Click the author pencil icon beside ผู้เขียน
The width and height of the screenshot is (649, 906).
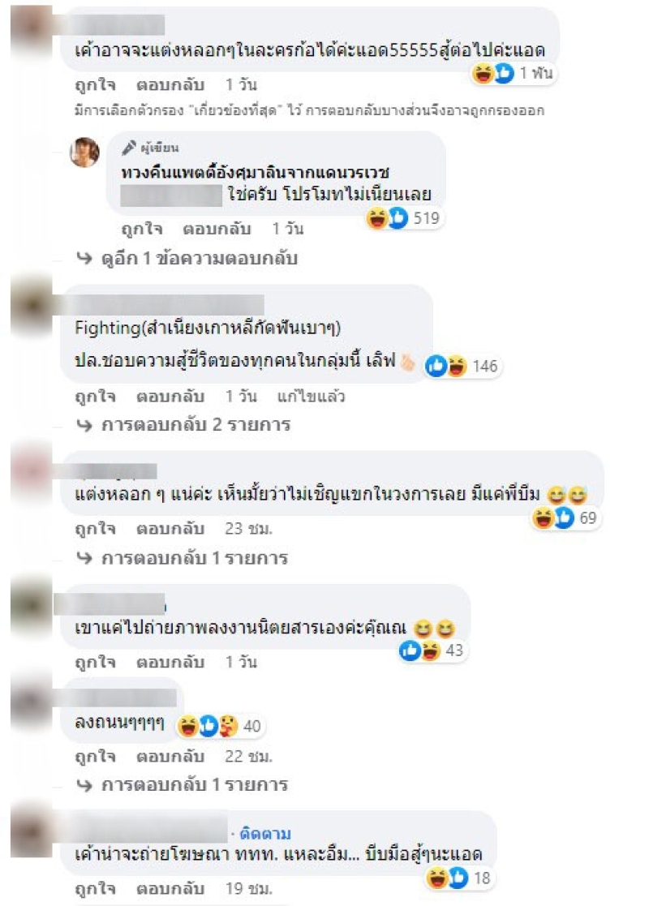(129, 148)
